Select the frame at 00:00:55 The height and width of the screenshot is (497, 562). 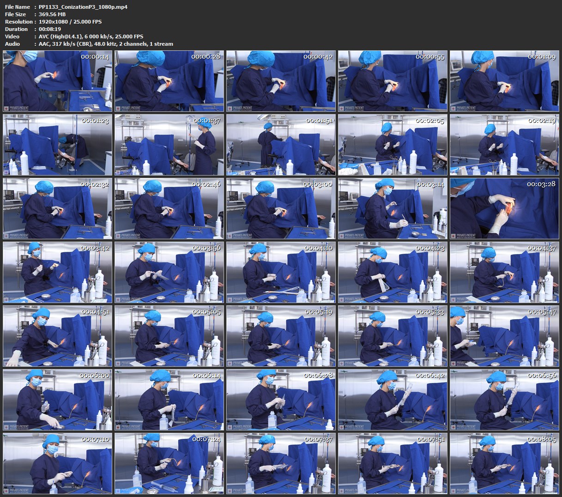(393, 81)
